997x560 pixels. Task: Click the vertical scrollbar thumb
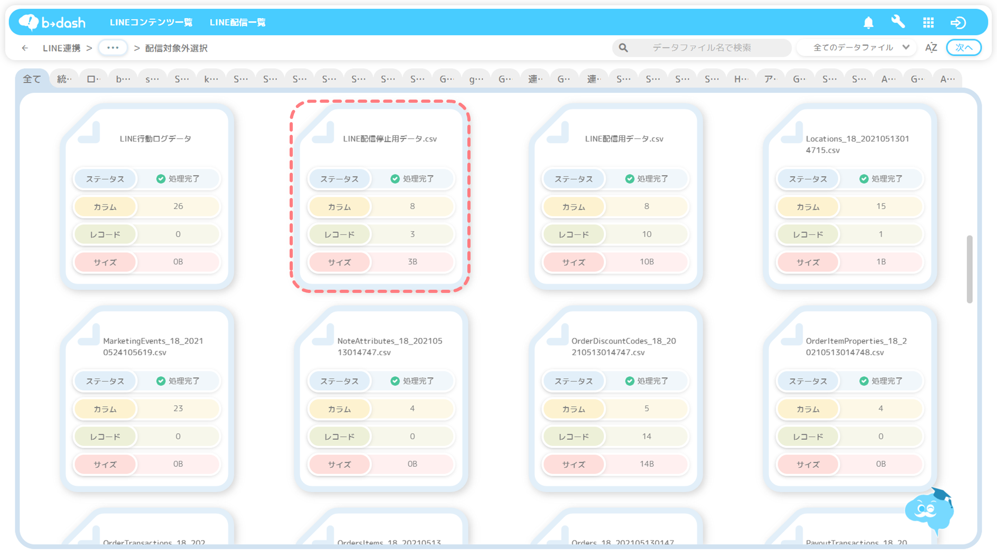969,269
